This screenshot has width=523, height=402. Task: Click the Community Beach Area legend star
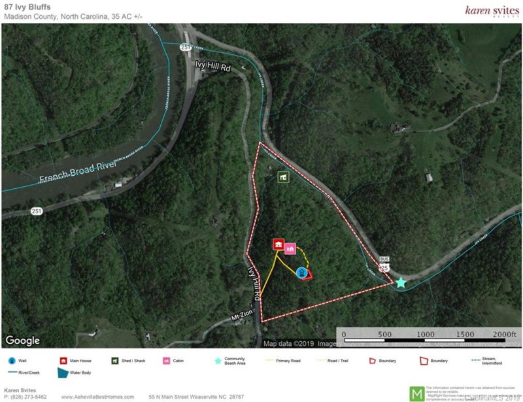click(x=218, y=361)
